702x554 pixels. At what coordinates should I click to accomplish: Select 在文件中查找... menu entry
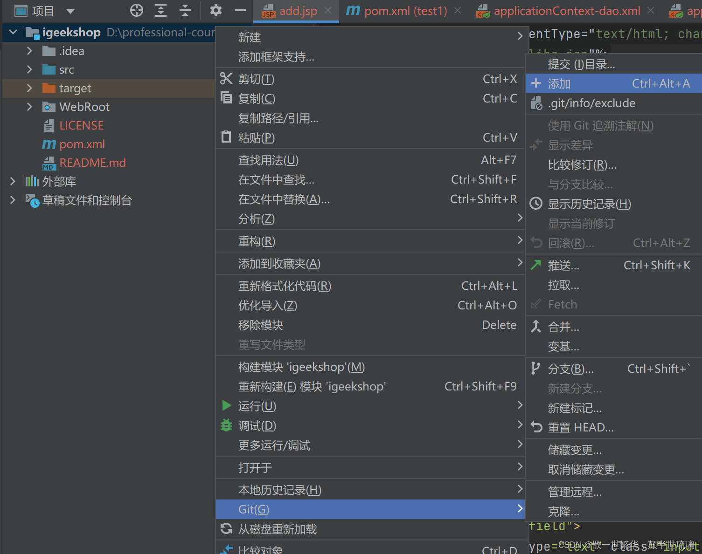click(x=370, y=179)
